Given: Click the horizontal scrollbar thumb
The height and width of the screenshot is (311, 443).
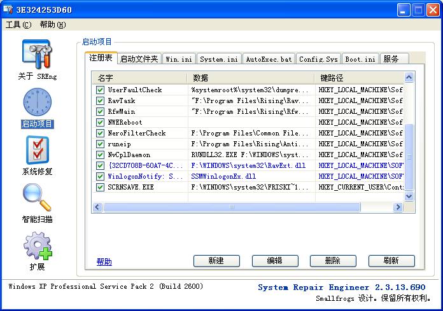Looking at the screenshot, I should click(232, 207).
